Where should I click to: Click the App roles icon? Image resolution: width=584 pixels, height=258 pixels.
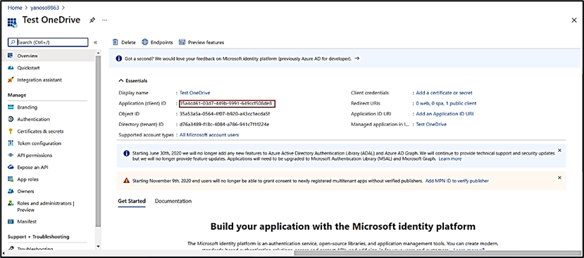(11, 179)
